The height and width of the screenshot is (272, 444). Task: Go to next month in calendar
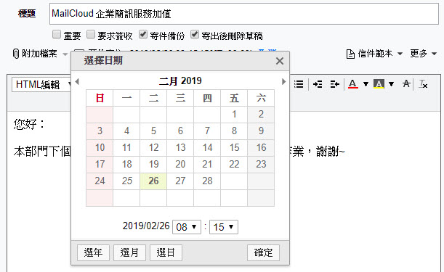pyautogui.click(x=283, y=82)
